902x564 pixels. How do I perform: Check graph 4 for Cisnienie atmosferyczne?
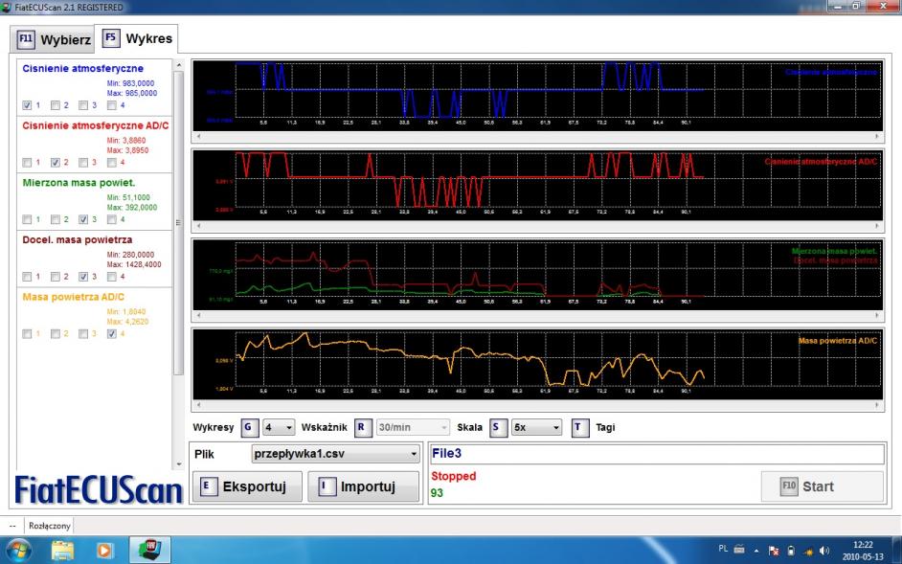pyautogui.click(x=112, y=105)
